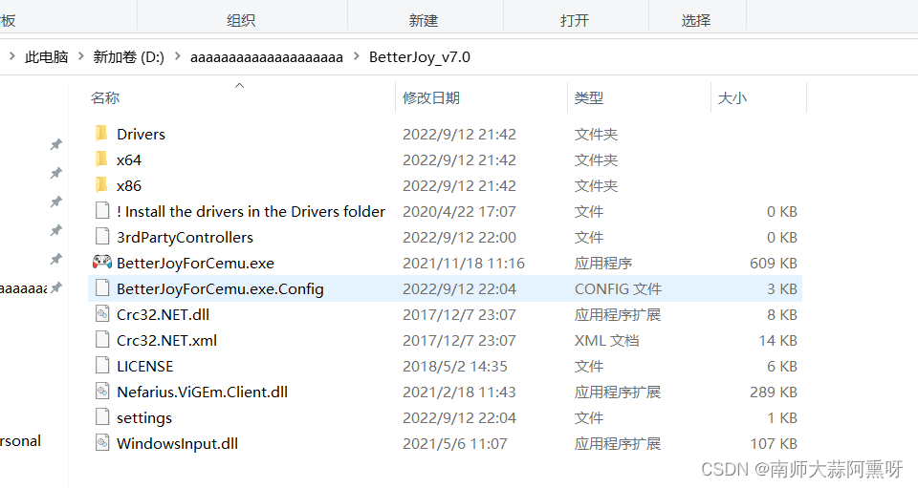
Task: Open the aaaaaaa quick access item in sidebar
Action: point(23,288)
